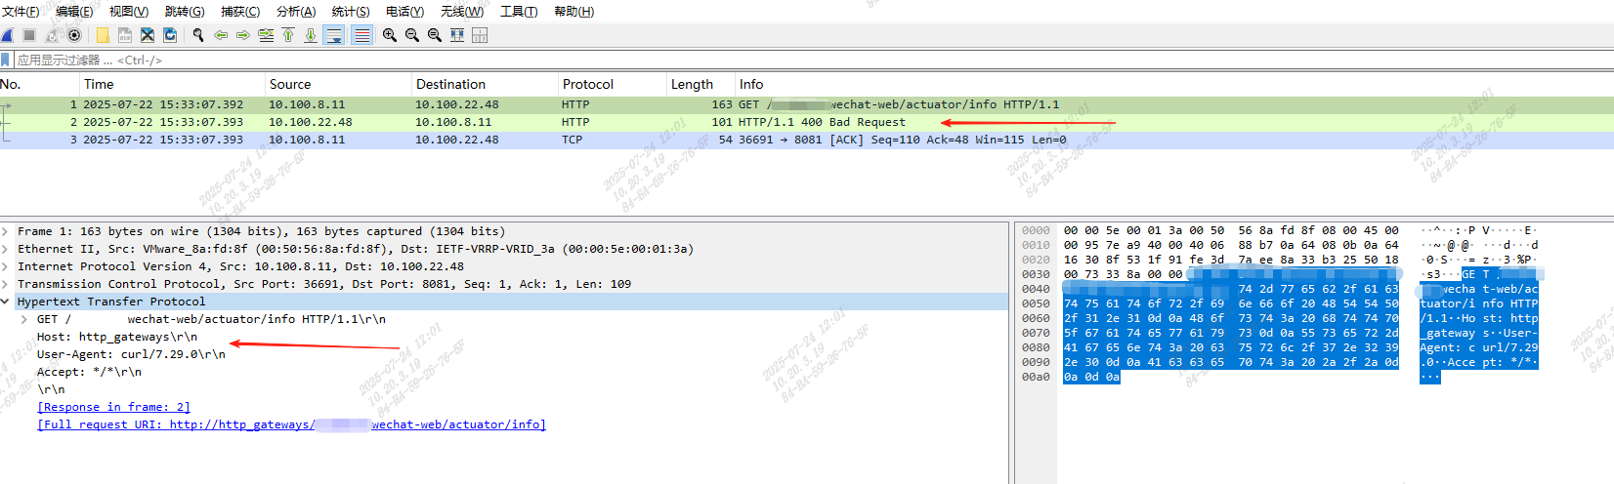
Task: Follow the Response in frame: 2 link
Action: [x=113, y=407]
